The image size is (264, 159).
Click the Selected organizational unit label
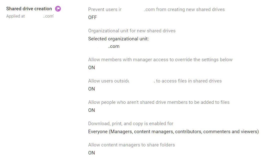click(118, 39)
